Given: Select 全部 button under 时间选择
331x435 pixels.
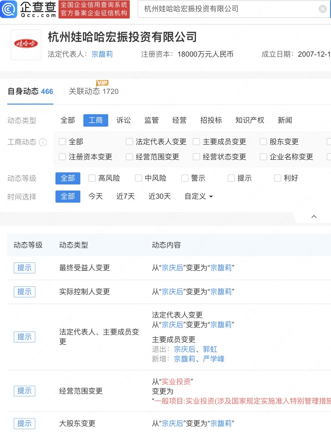Looking at the screenshot, I should click(x=68, y=196).
